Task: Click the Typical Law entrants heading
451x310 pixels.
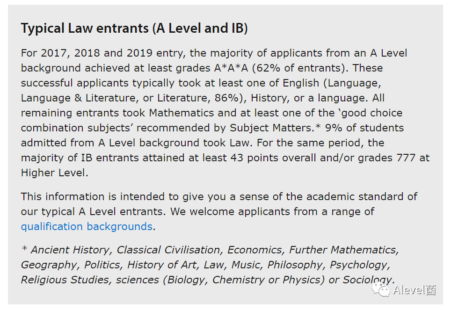Action: [134, 28]
